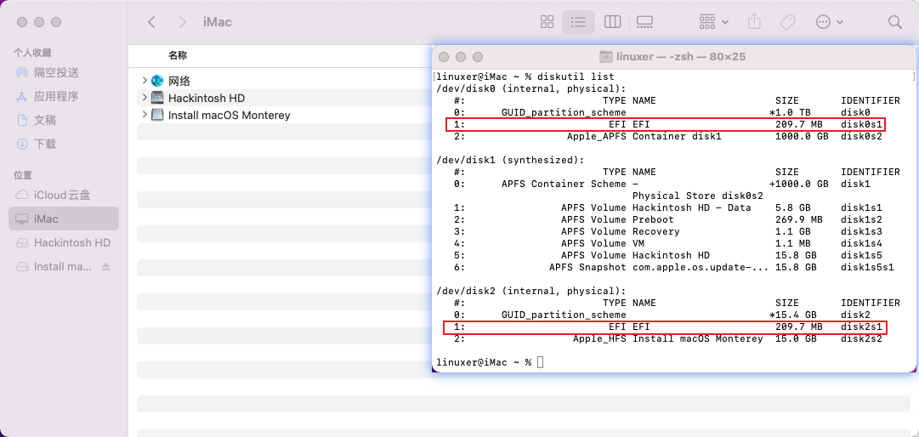This screenshot has height=437, width=919.
Task: Expand the 网络 row disclosure triangle
Action: click(x=145, y=81)
